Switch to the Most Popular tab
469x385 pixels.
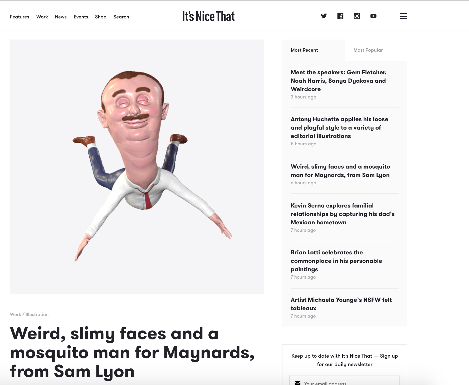coord(368,50)
